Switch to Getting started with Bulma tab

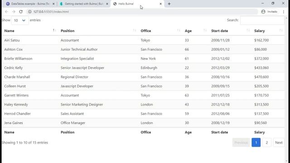(83, 4)
